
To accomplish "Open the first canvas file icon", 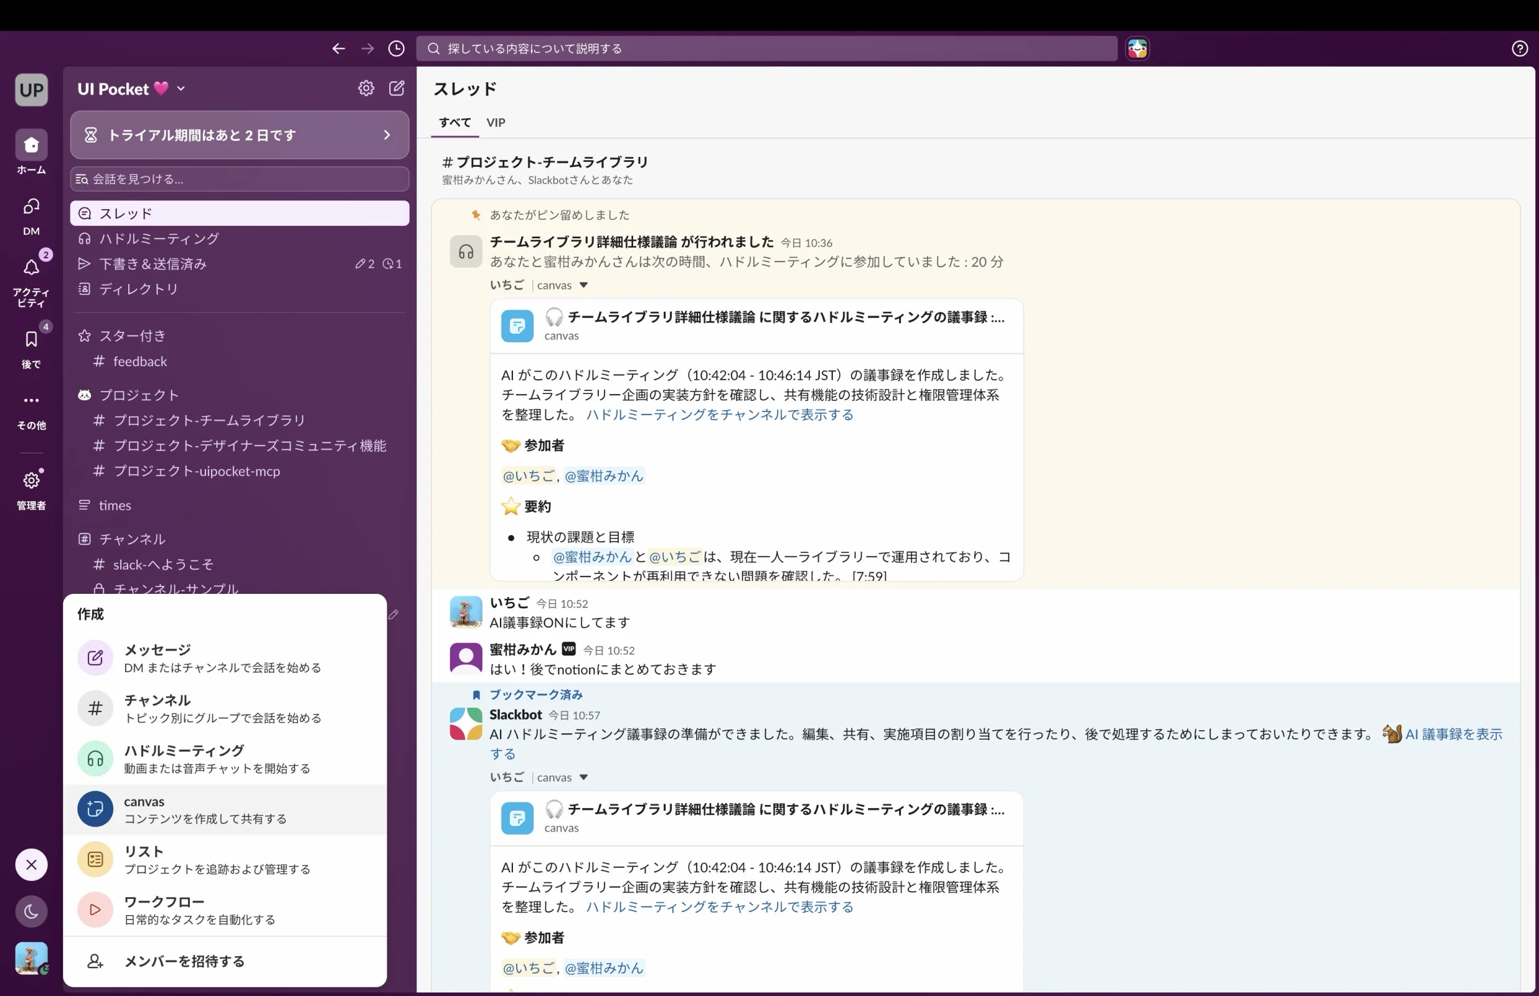I will tap(517, 326).
